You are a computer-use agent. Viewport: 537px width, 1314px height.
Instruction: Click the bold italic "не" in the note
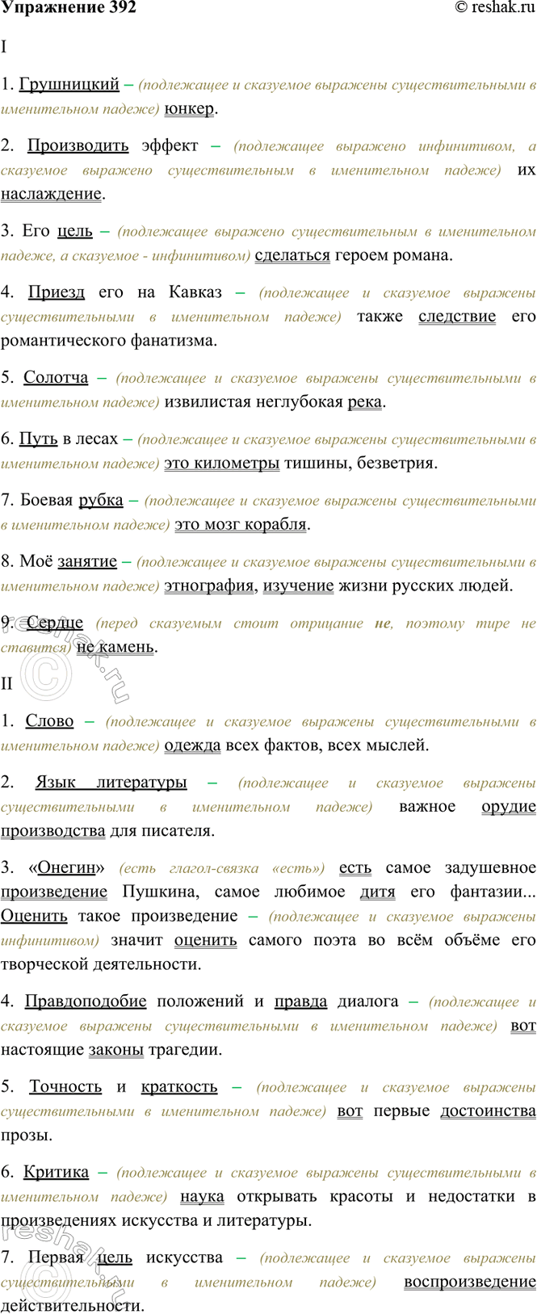pyautogui.click(x=383, y=623)
